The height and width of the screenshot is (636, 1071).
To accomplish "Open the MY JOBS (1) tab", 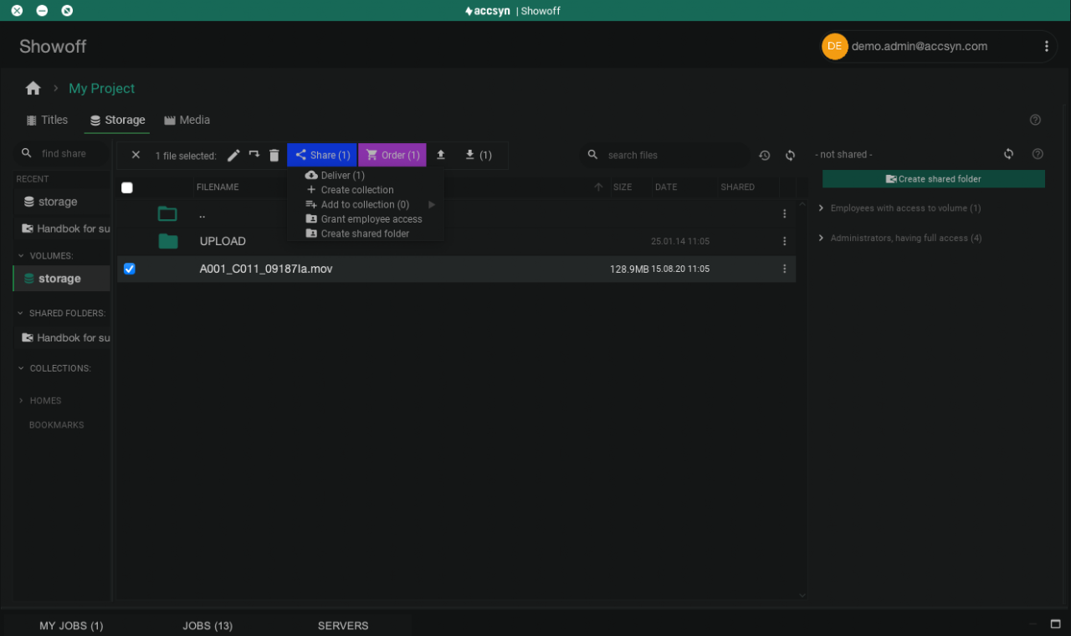I will click(x=71, y=625).
